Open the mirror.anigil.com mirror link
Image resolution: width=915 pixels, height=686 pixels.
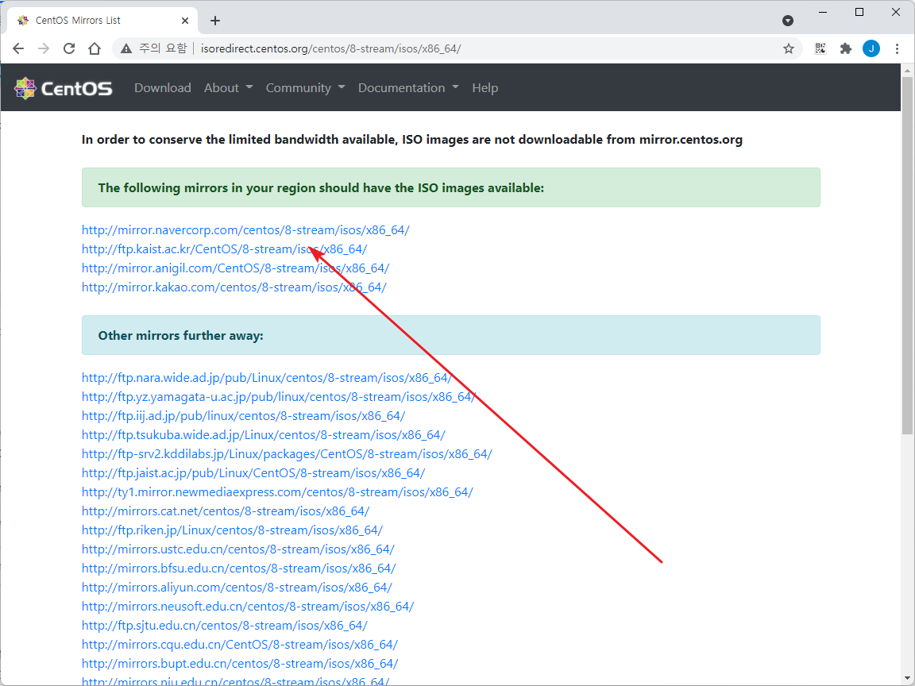click(235, 268)
